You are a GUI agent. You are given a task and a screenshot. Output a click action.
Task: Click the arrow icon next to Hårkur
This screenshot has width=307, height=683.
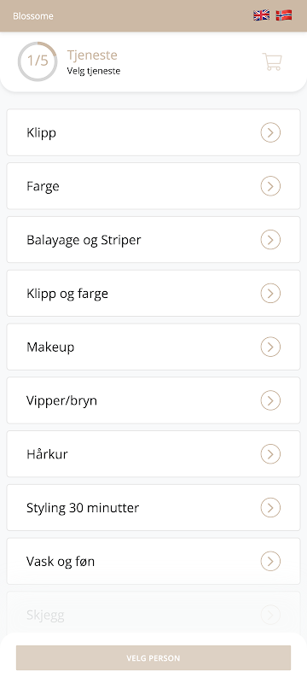[270, 454]
